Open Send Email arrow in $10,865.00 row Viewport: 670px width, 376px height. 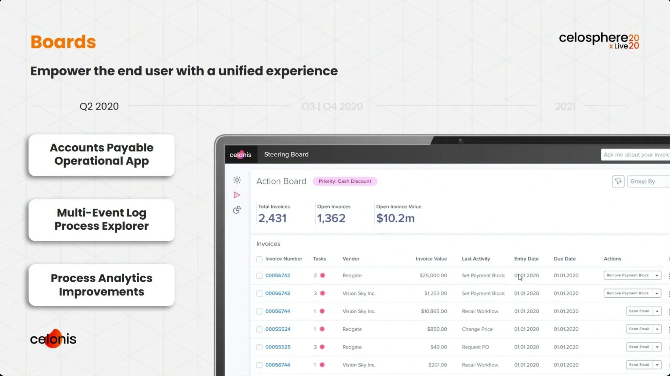coord(657,311)
